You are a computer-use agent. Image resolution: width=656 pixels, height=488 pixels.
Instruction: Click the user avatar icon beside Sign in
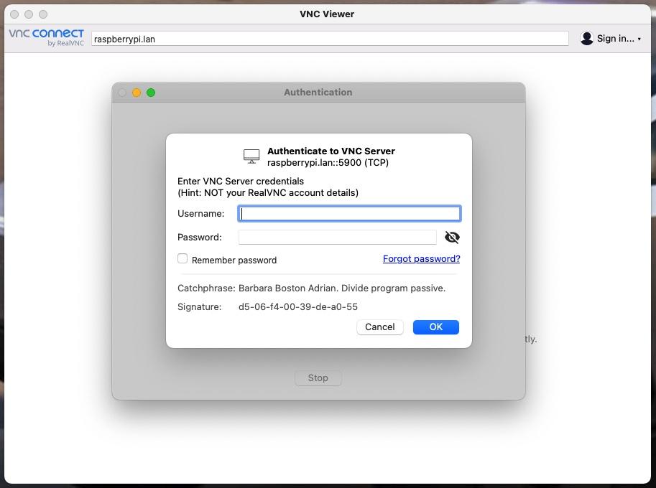coord(586,39)
